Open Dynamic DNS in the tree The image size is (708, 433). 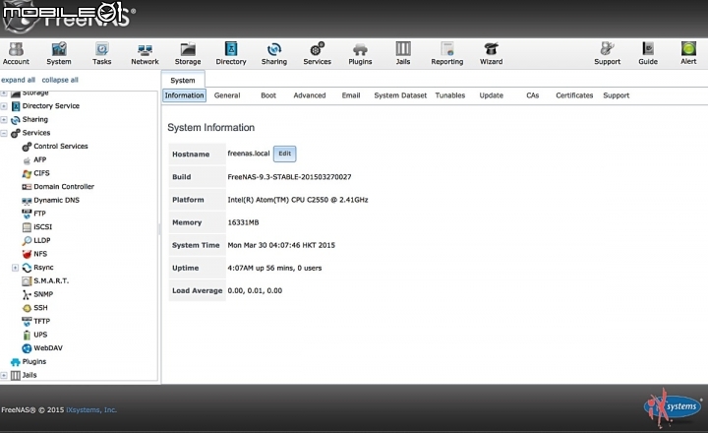tap(56, 200)
